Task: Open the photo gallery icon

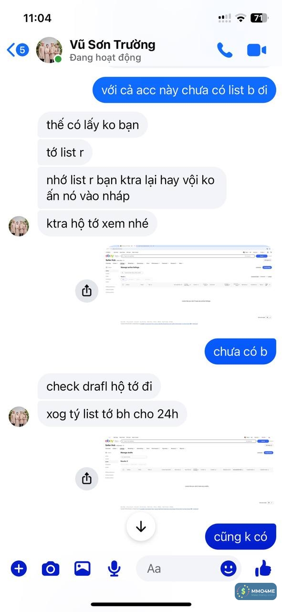Action: pyautogui.click(x=82, y=568)
